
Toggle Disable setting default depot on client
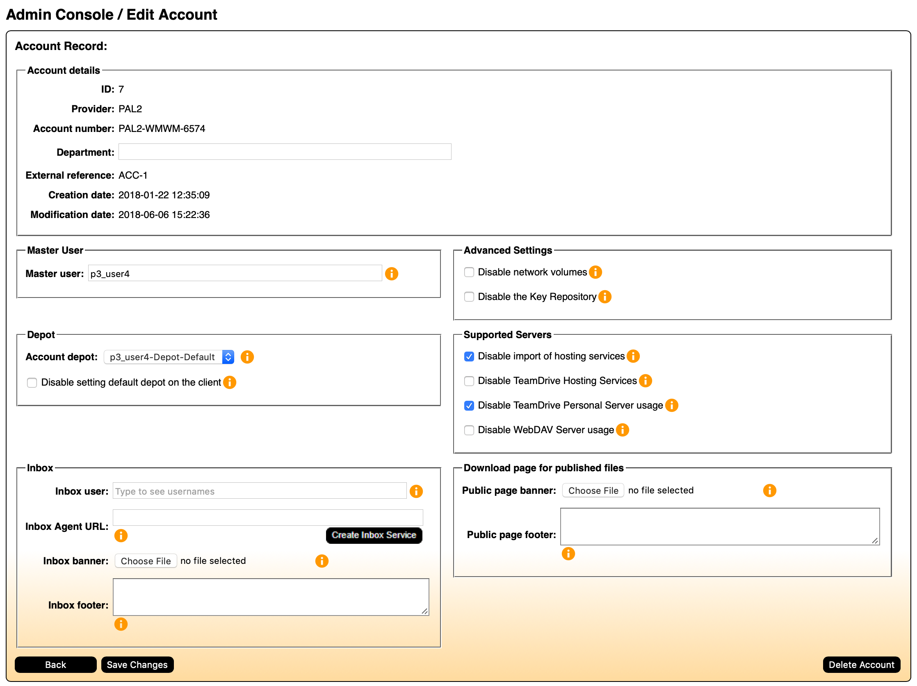(32, 382)
